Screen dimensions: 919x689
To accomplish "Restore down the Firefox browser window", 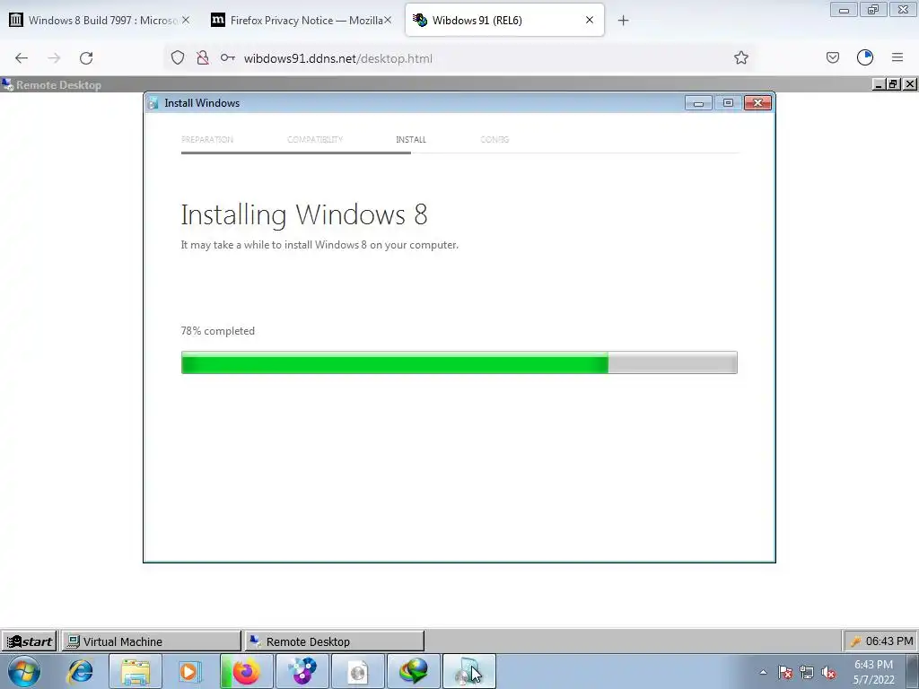I will point(873,10).
